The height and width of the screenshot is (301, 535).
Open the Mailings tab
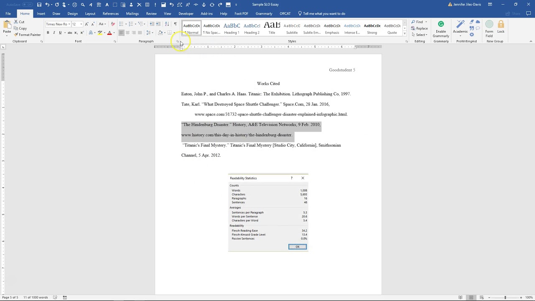[x=132, y=13]
